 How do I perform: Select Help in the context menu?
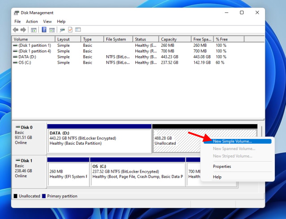coord(217,177)
